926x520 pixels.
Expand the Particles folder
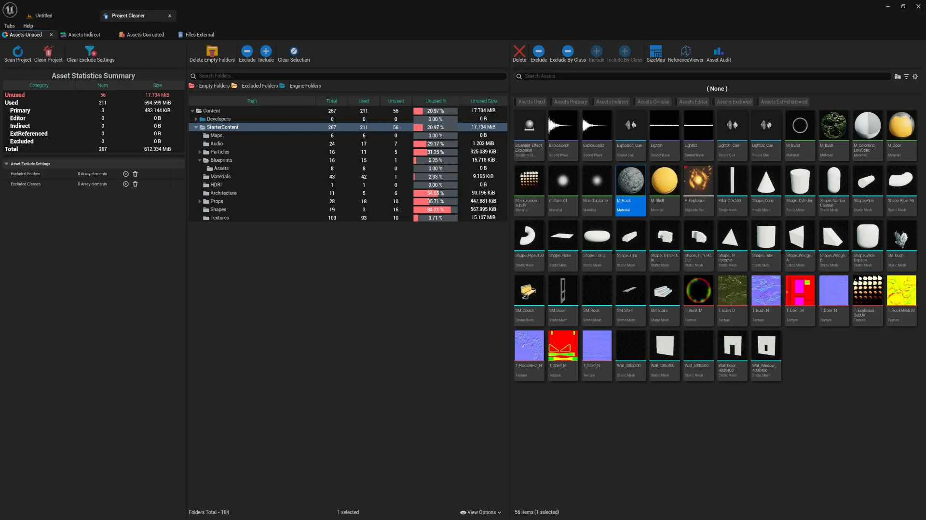[200, 152]
